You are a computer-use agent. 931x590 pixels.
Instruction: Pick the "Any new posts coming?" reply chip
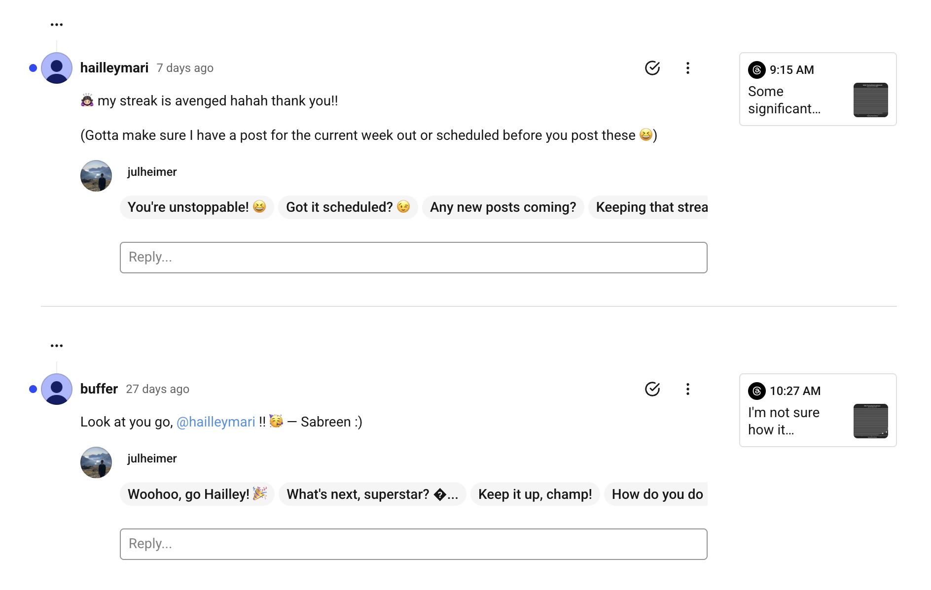[x=503, y=207]
